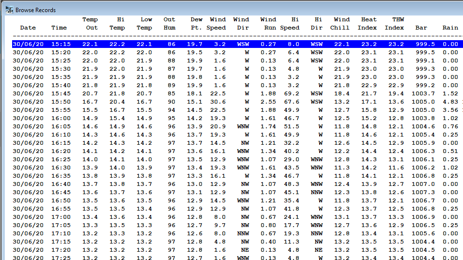
Task: Select the record at time 17:10
Action: coord(237,234)
